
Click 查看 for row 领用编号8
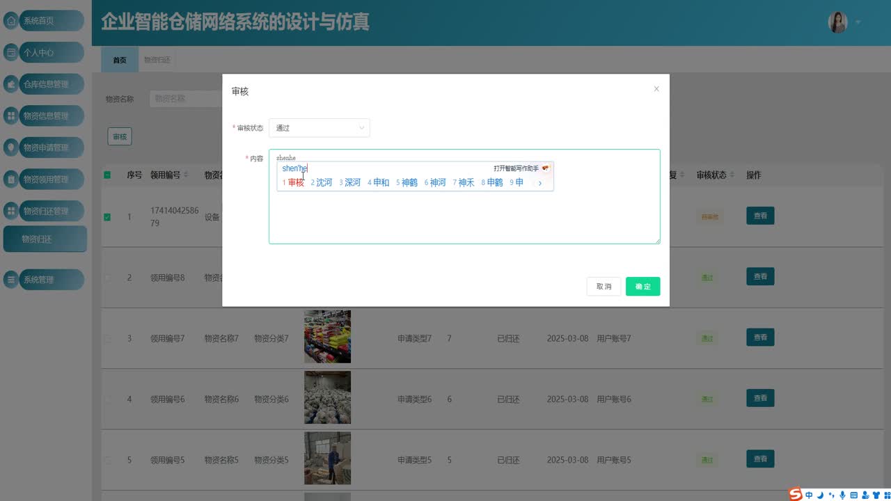coord(760,277)
